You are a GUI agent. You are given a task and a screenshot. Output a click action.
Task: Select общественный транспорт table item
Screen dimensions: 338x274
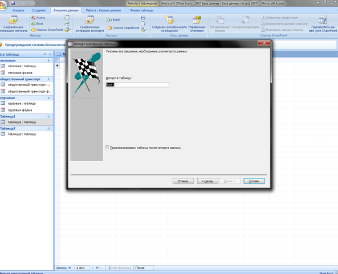coord(26,85)
